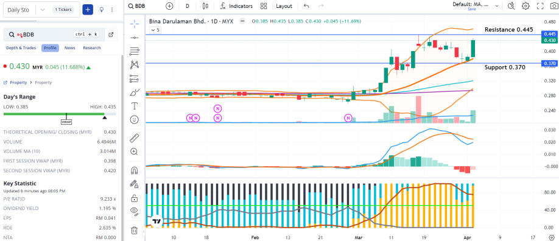Screen dimensions: 559x241
Task: Click the VWAP marker on day's range bar
Action: [x=66, y=122]
